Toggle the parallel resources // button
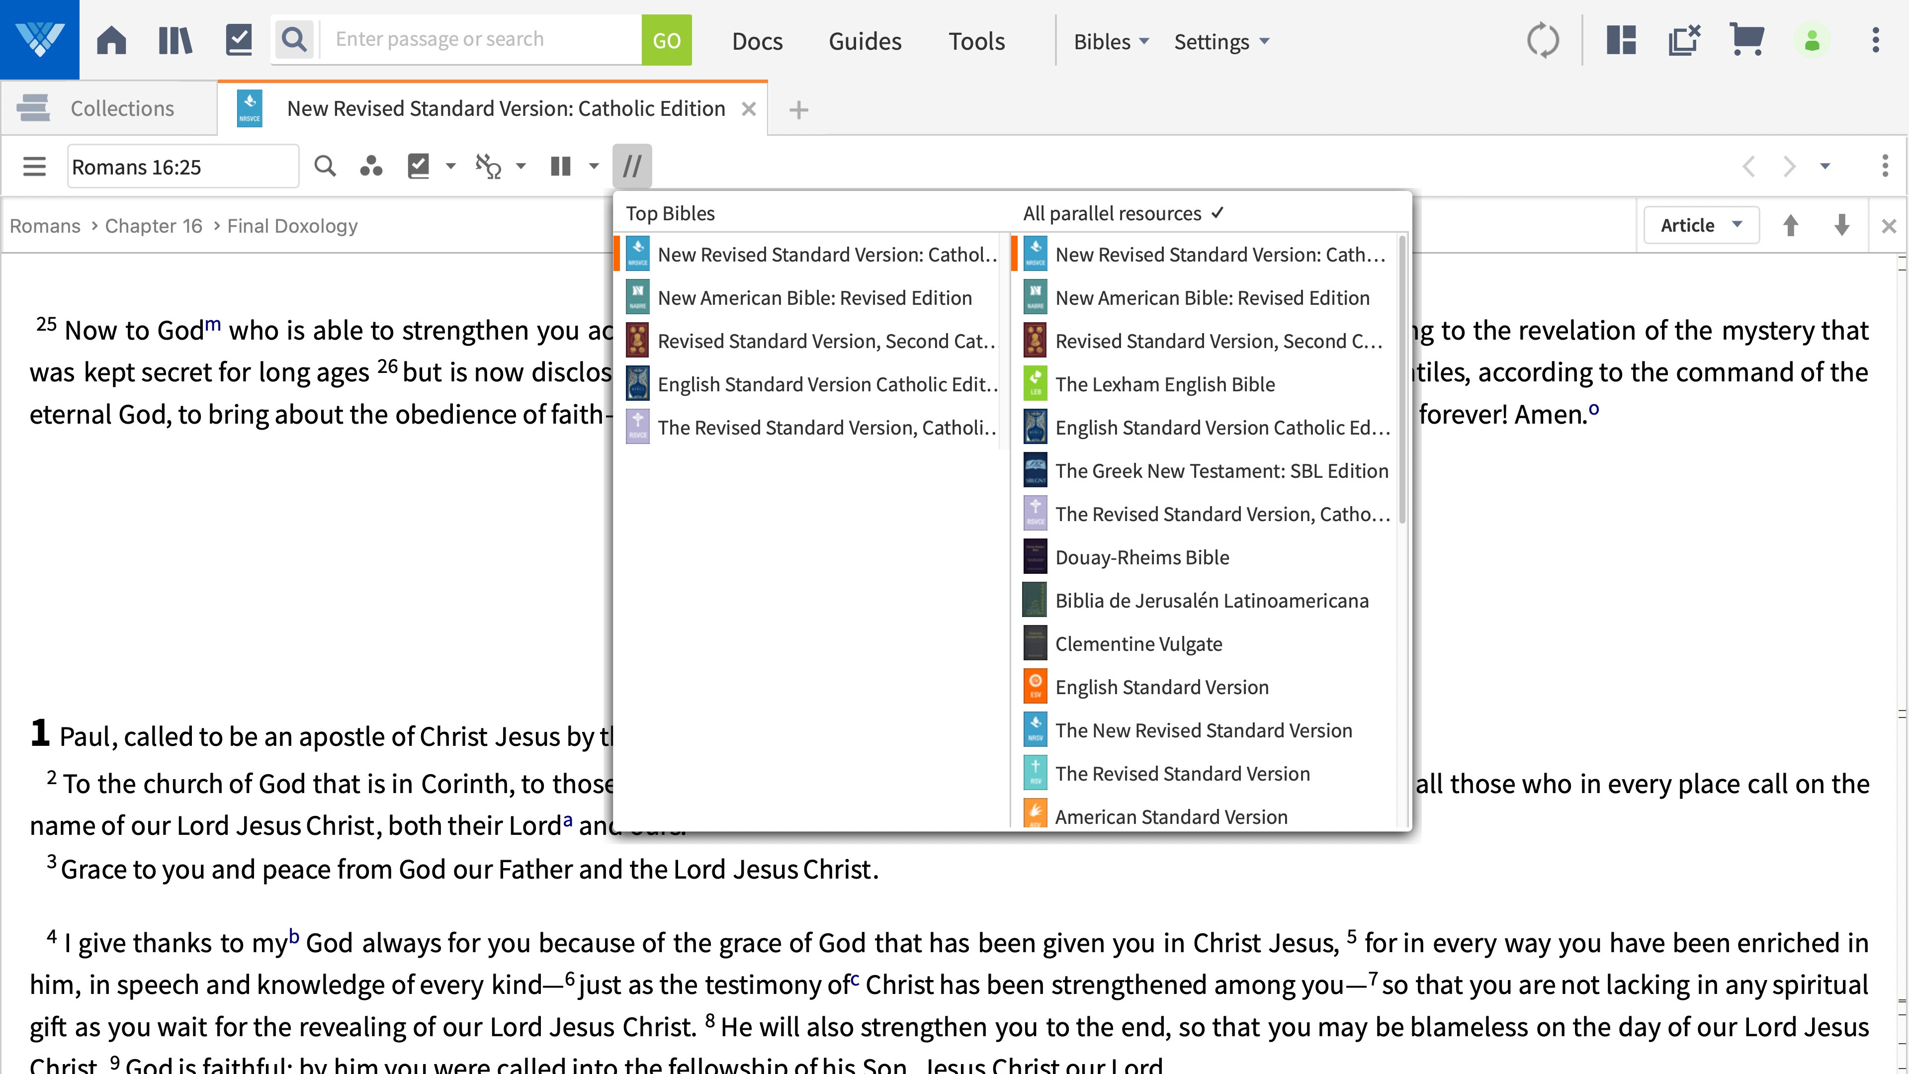This screenshot has height=1074, width=1909. click(x=632, y=166)
